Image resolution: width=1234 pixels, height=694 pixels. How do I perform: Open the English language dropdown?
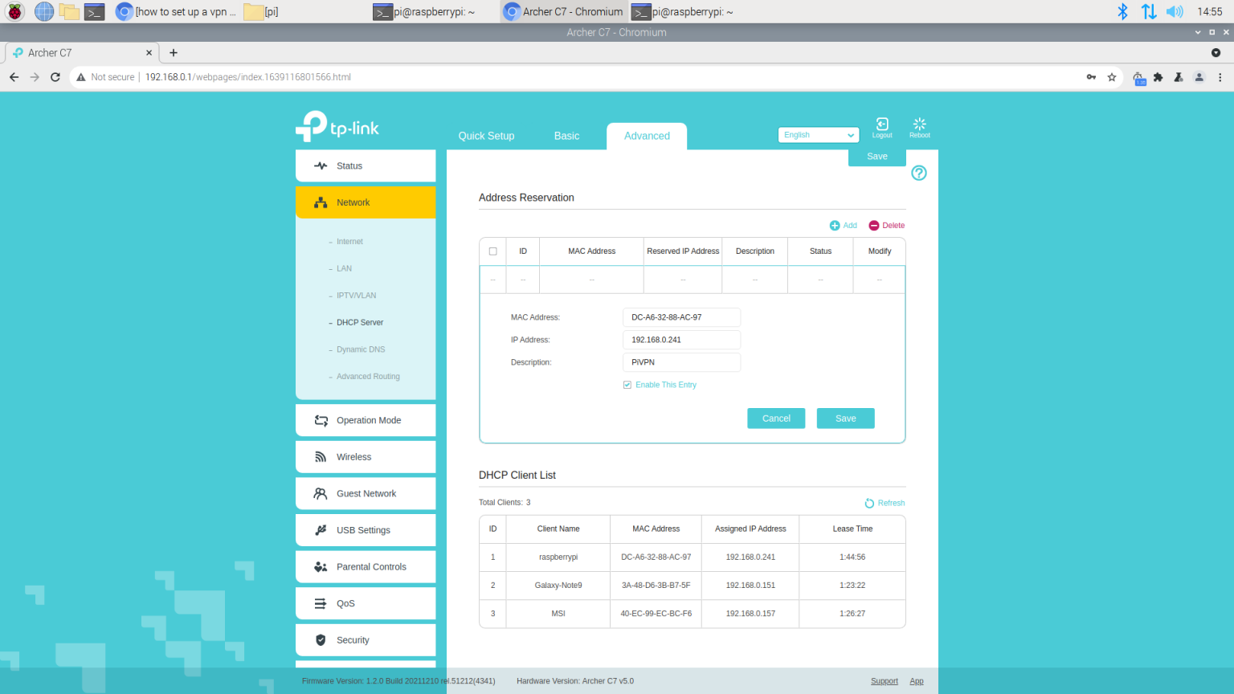click(x=818, y=134)
